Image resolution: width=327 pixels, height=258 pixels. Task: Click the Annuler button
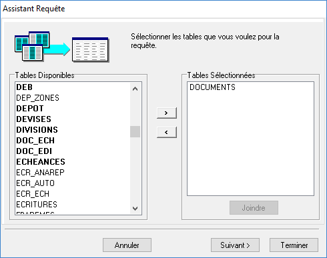[127, 245]
